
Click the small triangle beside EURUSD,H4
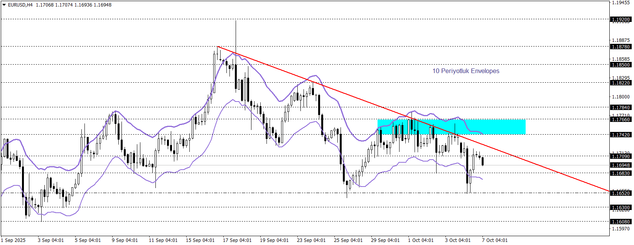click(4, 5)
